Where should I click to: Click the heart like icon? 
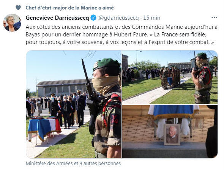click(x=18, y=8)
